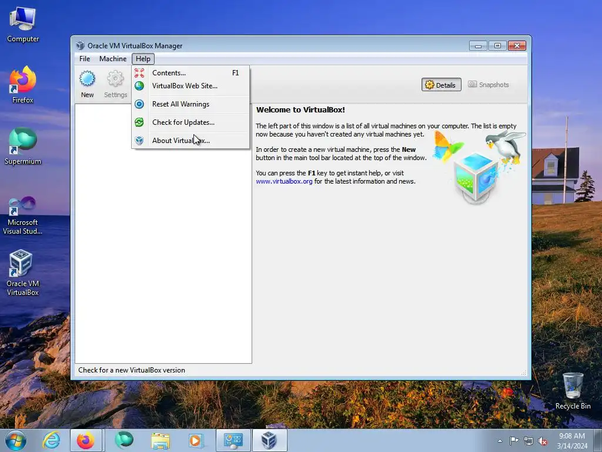
Task: Open the Contents help entry
Action: (190, 72)
